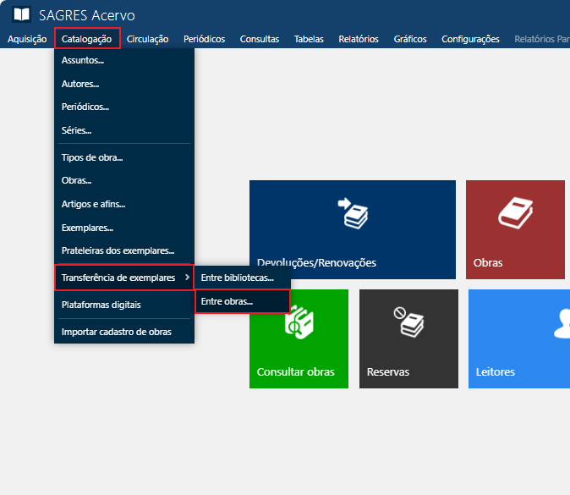This screenshot has width=570, height=495.
Task: Expand Transferência de exemplares submenu arrow
Action: [187, 278]
